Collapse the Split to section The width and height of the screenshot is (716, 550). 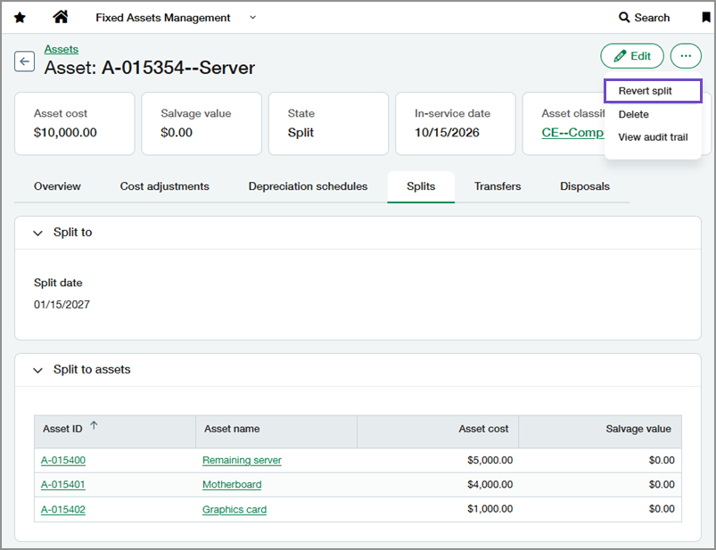38,233
